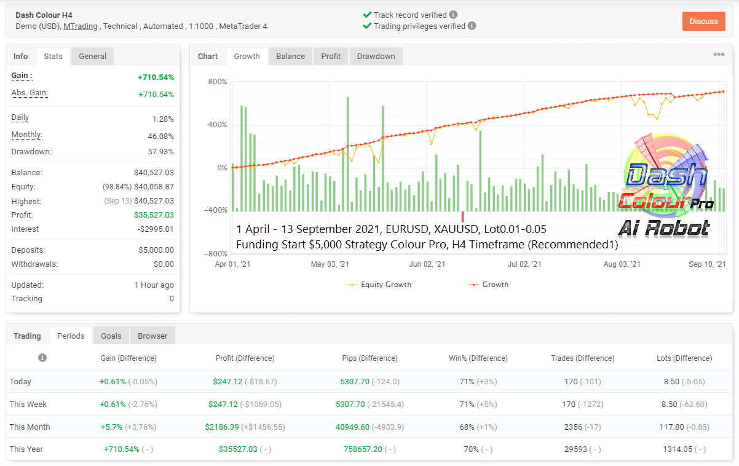Viewport: 739px width, 466px height.
Task: Click the underlined Gain label
Action: click(x=22, y=76)
